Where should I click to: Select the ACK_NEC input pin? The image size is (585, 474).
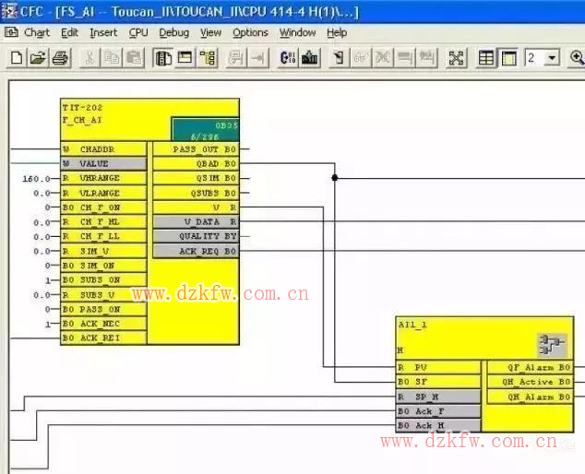coord(103,324)
